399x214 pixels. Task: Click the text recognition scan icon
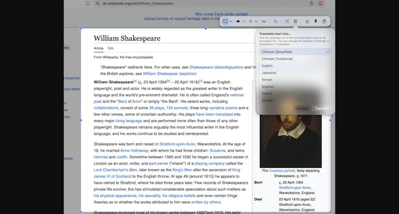tap(287, 21)
